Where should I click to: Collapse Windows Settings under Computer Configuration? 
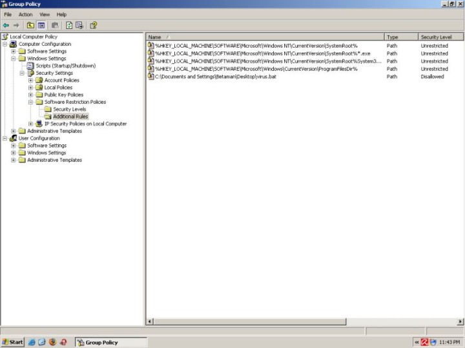pos(14,58)
